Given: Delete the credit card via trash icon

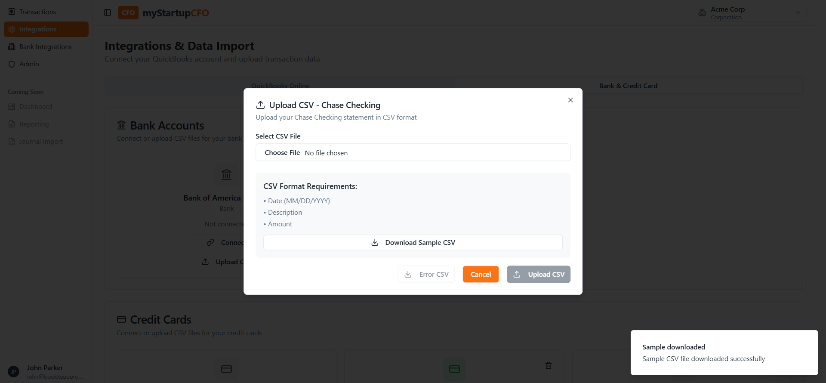Looking at the screenshot, I should 548,365.
